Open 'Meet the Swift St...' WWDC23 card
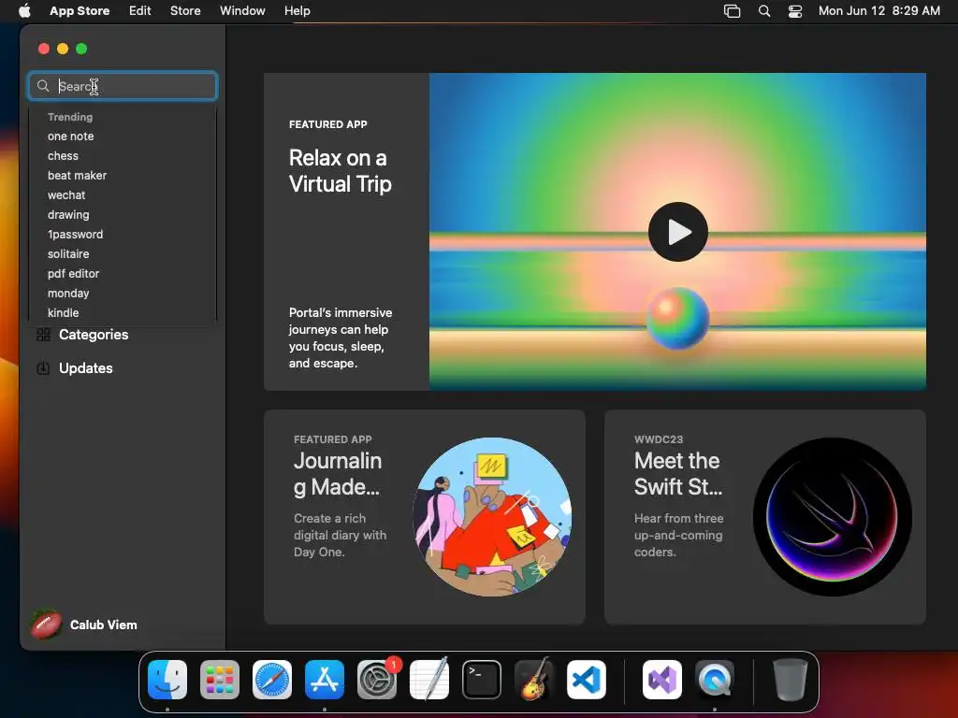The width and height of the screenshot is (958, 718). [x=765, y=517]
